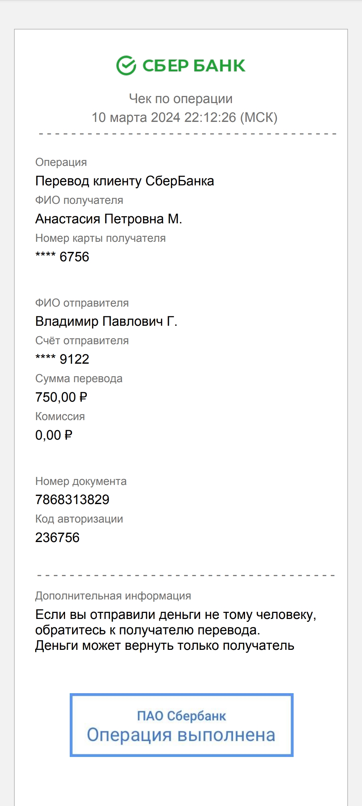Viewport: 362px width, 806px height.
Task: Click the commission value 0,00 ₽
Action: click(x=54, y=435)
